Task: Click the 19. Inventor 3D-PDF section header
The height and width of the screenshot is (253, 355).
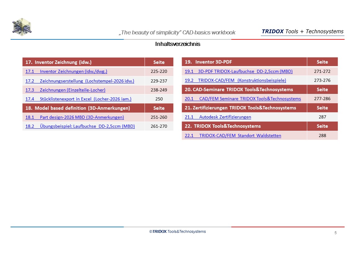Action: (x=208, y=62)
